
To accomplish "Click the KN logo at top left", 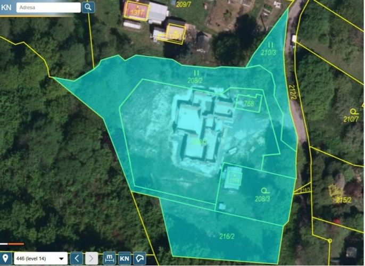I will (x=6, y=7).
